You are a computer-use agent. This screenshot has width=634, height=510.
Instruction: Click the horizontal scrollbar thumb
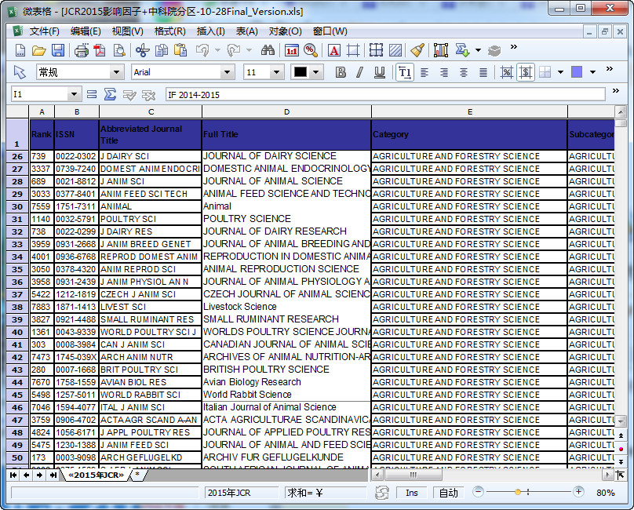(x=414, y=475)
